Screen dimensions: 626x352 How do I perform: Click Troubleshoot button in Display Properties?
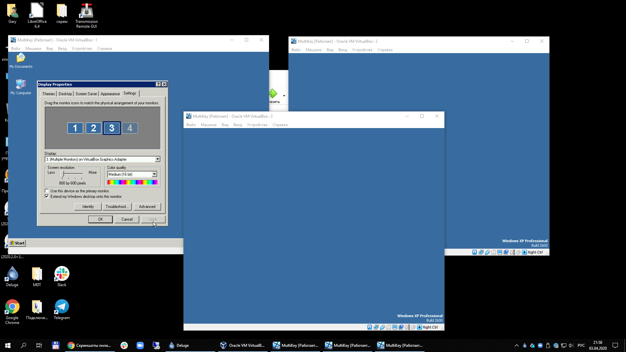click(x=117, y=207)
